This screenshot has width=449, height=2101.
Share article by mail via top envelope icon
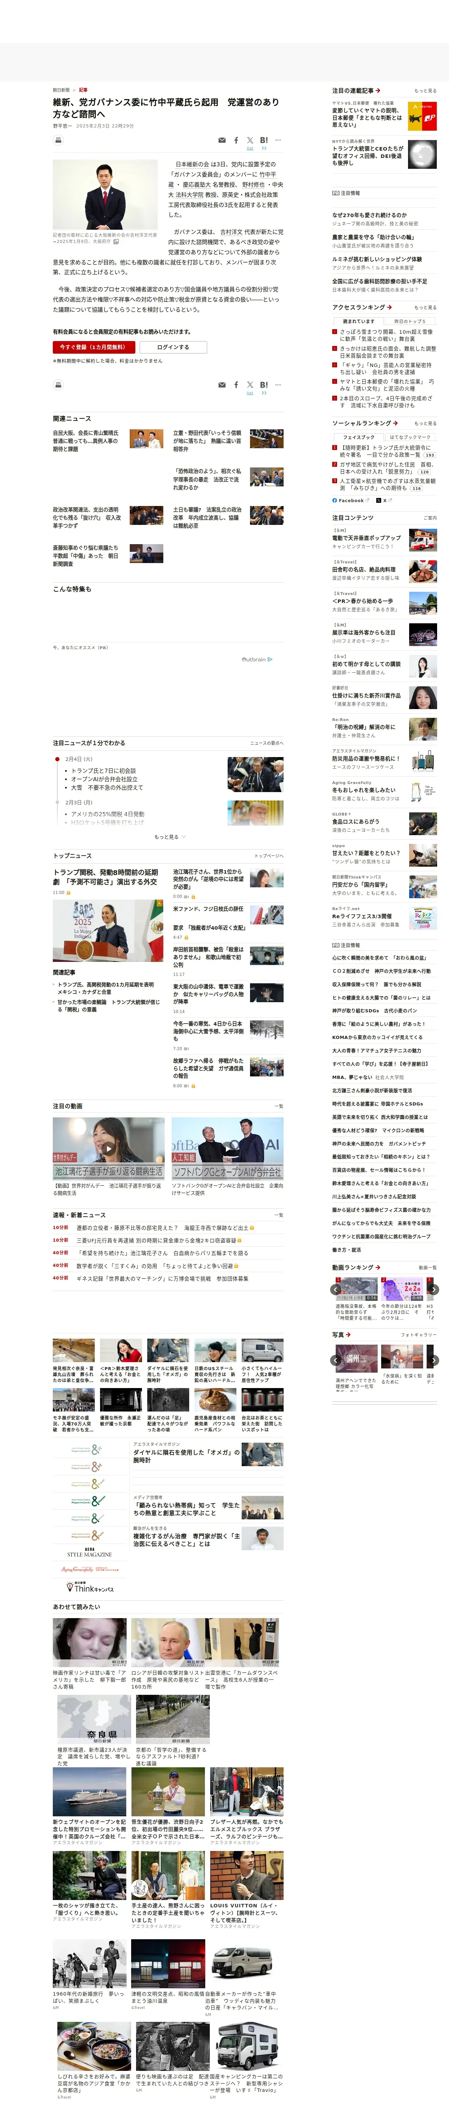pyautogui.click(x=222, y=140)
